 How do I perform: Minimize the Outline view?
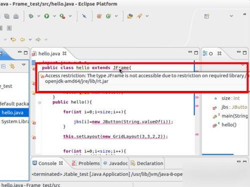(x=238, y=52)
